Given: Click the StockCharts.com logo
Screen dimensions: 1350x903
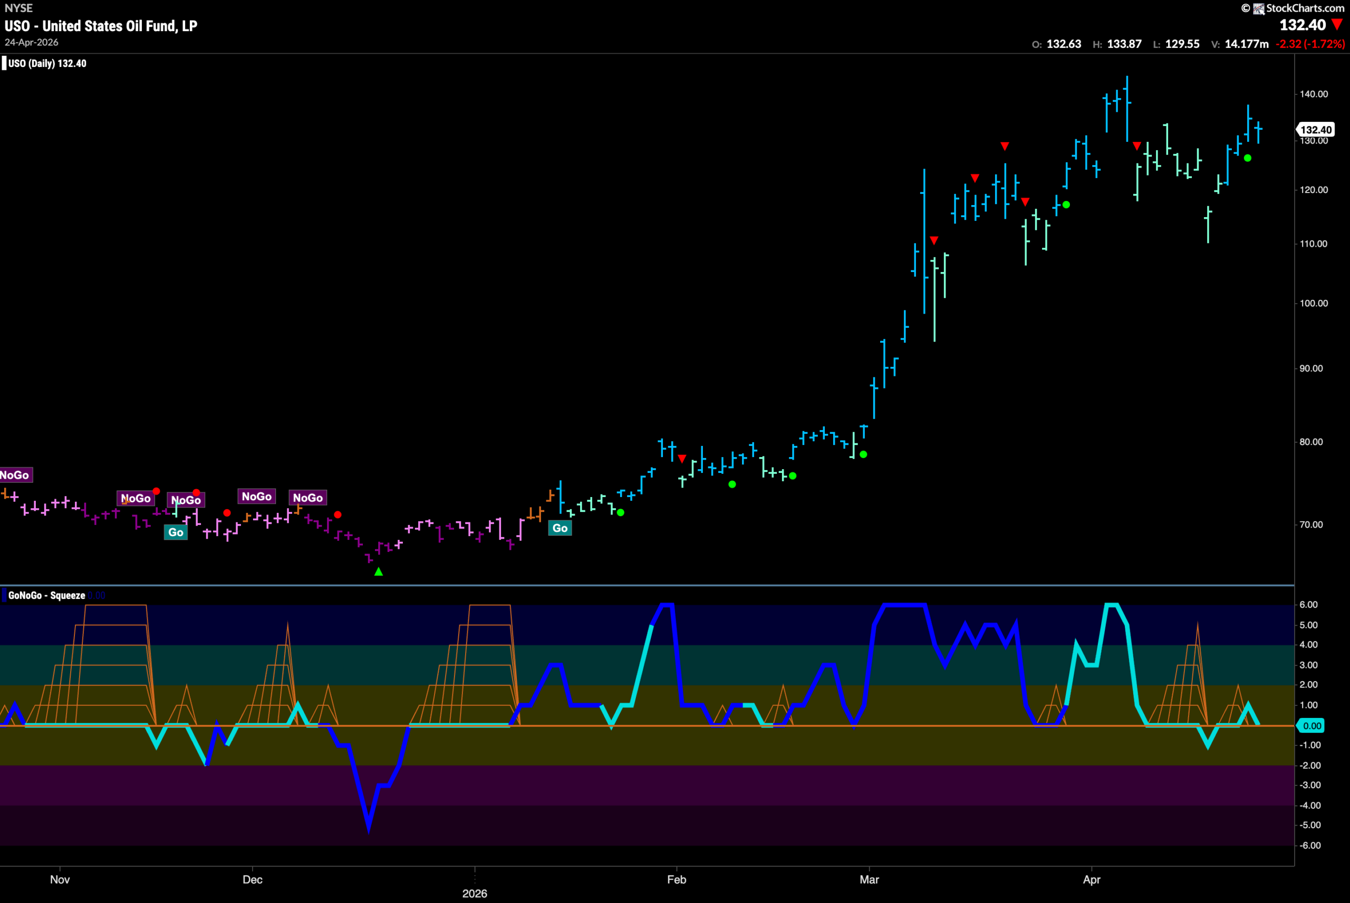Looking at the screenshot, I should pos(1293,8).
